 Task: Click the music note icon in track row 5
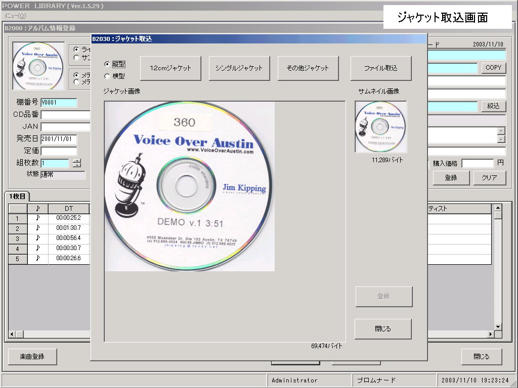pyautogui.click(x=37, y=259)
